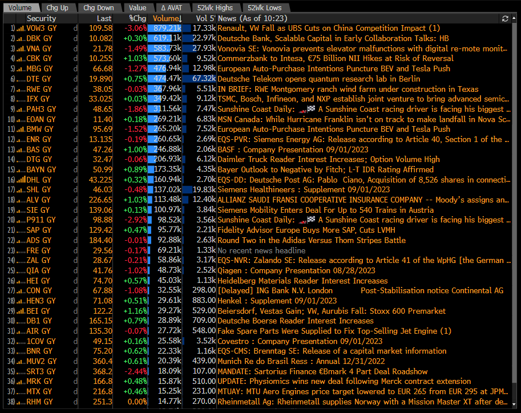Click the News (As of 10:23) header

253,19
